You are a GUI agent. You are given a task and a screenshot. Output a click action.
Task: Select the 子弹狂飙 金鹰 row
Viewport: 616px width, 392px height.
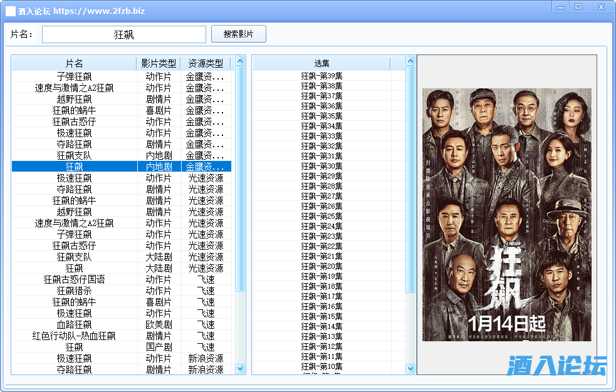pyautogui.click(x=74, y=76)
